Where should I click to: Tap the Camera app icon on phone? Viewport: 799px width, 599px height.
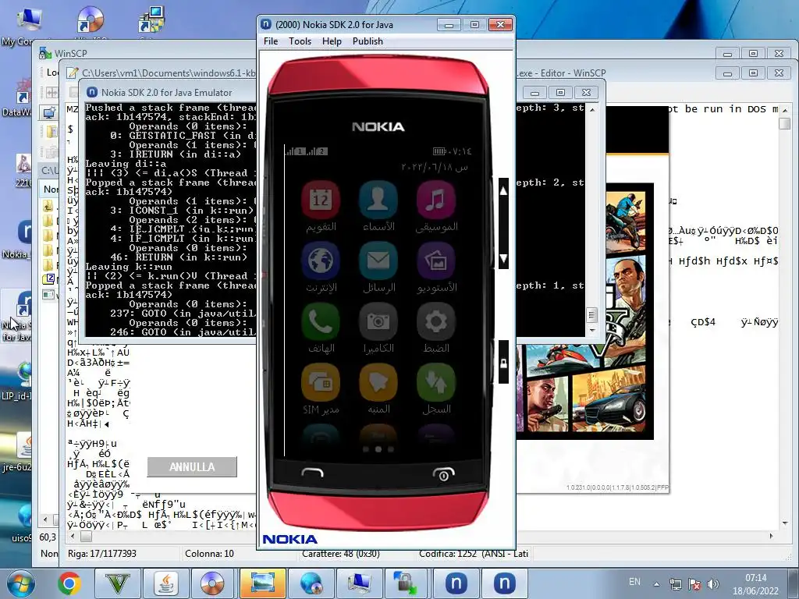tap(378, 321)
